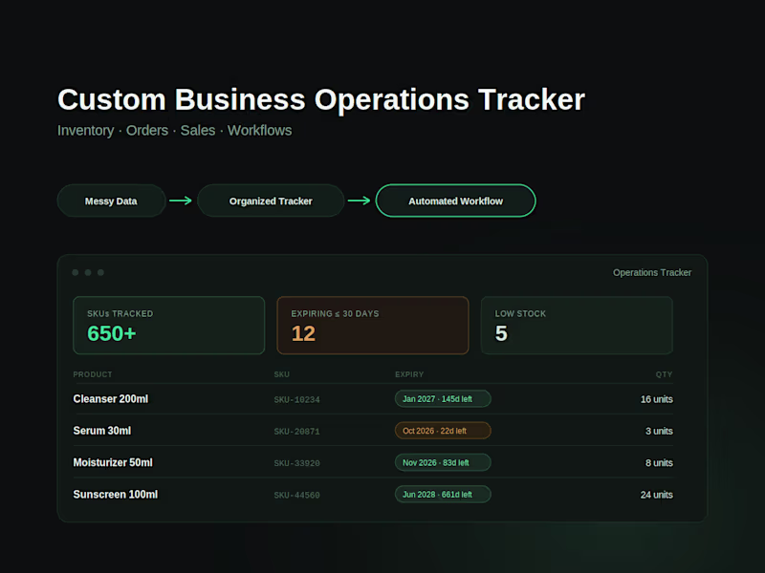Image resolution: width=765 pixels, height=573 pixels.
Task: Open the Expiring ≤ 30 Days card
Action: [x=373, y=326]
